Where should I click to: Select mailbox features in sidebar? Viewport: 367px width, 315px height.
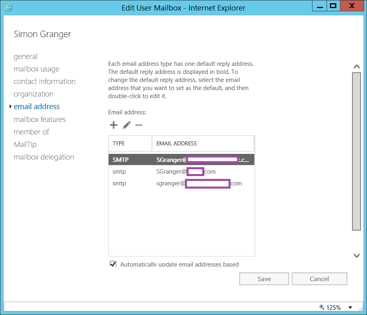click(40, 120)
